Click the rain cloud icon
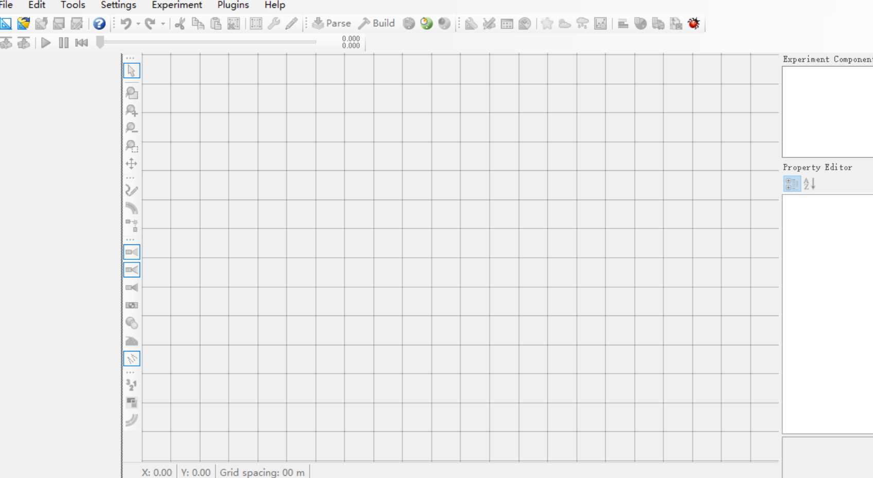 [x=583, y=24]
